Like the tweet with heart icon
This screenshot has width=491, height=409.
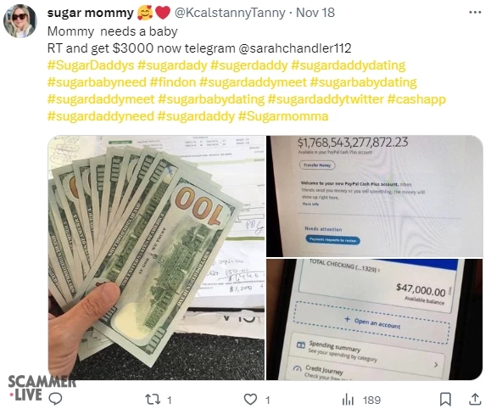pos(250,400)
